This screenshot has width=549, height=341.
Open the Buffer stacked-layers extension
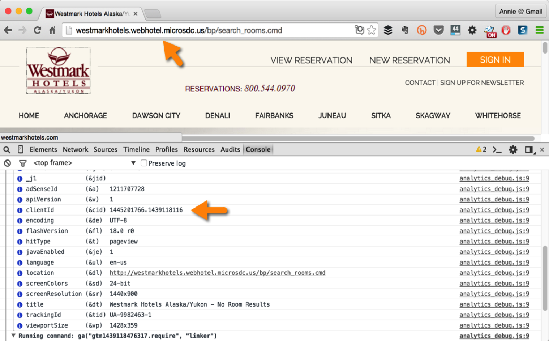(388, 30)
